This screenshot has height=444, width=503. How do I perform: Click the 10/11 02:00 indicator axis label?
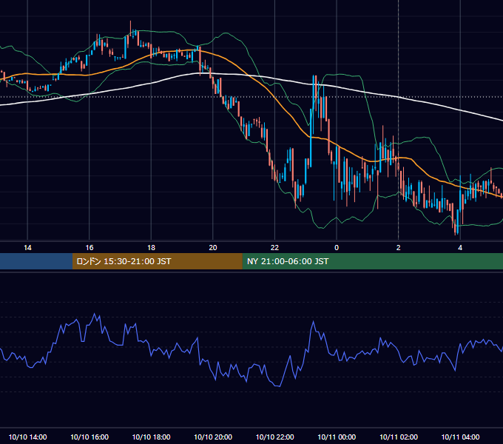(x=399, y=437)
